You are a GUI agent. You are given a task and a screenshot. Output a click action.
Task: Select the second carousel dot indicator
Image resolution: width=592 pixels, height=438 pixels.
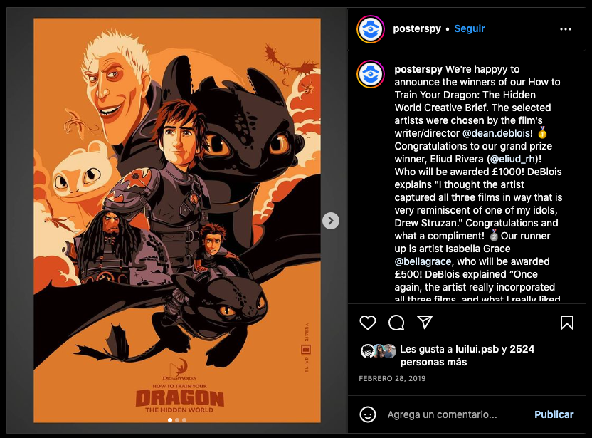pos(177,420)
